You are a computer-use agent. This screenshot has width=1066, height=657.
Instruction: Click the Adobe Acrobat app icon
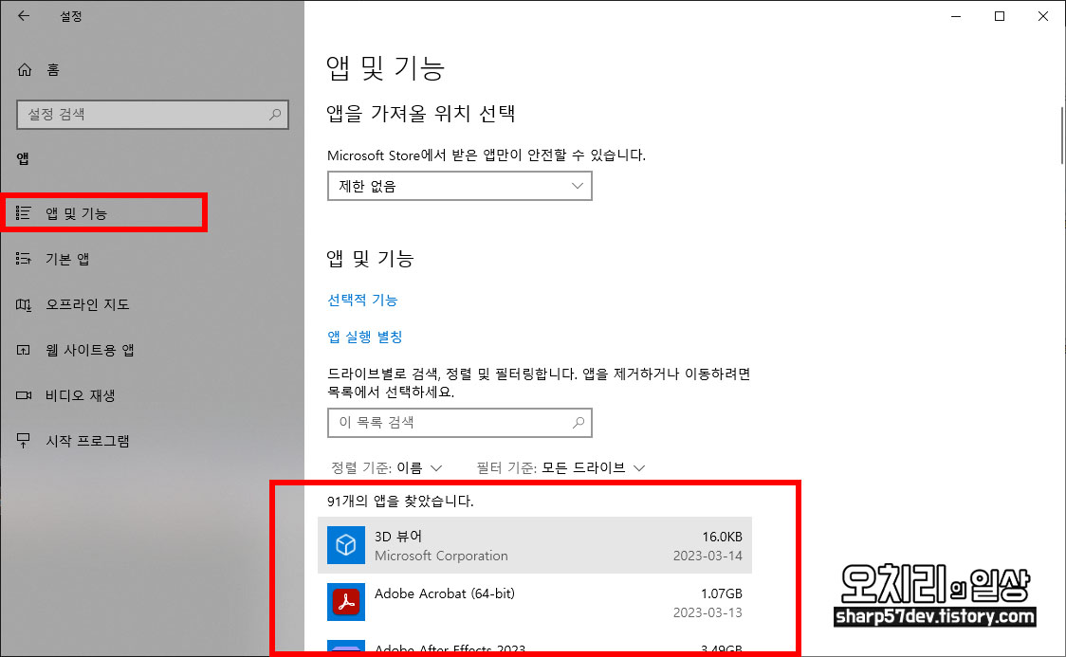346,602
